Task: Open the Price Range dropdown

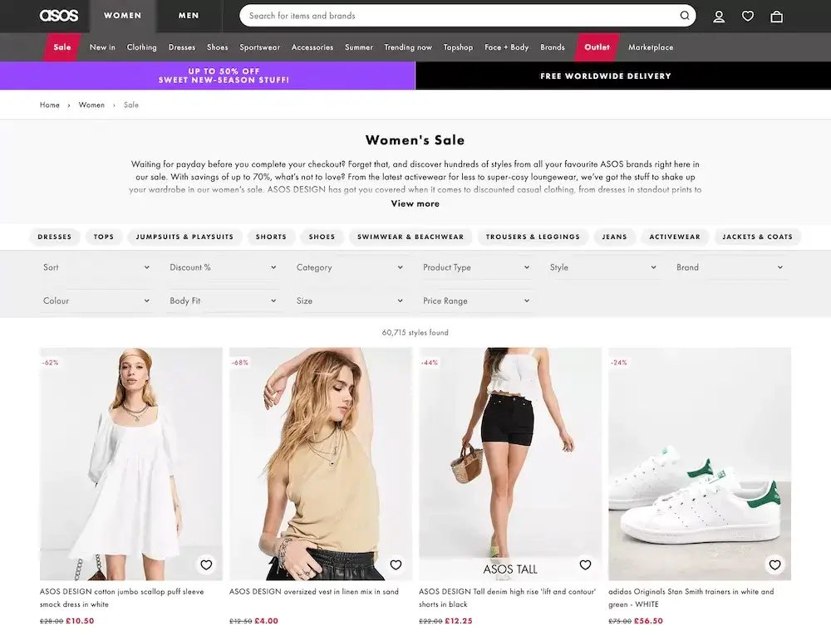Action: click(476, 300)
